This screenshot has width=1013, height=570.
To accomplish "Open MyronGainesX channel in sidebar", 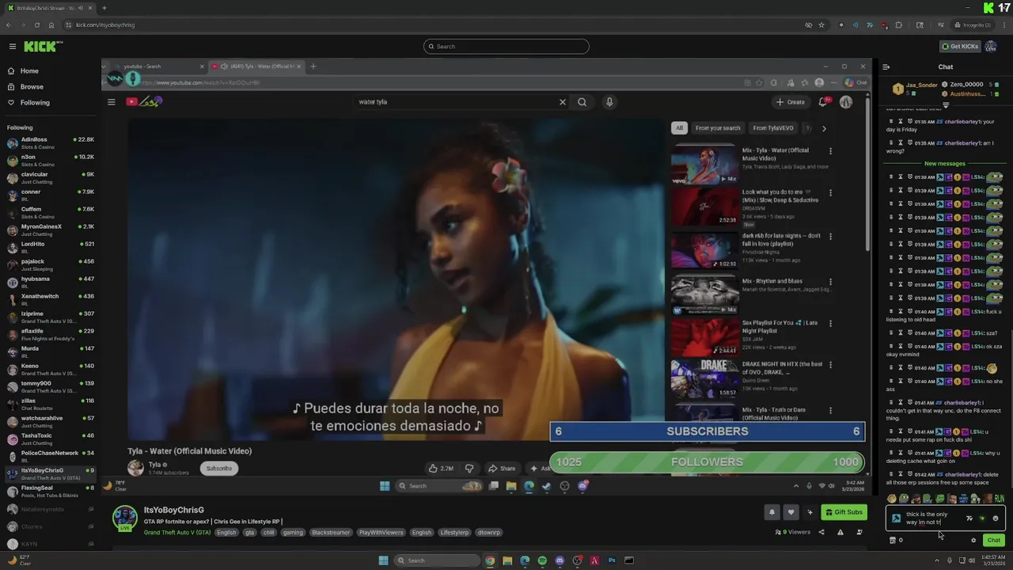I will click(x=51, y=230).
